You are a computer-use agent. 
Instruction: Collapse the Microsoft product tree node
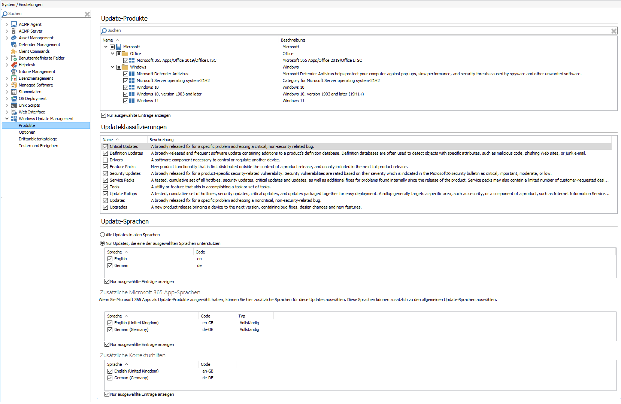point(106,47)
